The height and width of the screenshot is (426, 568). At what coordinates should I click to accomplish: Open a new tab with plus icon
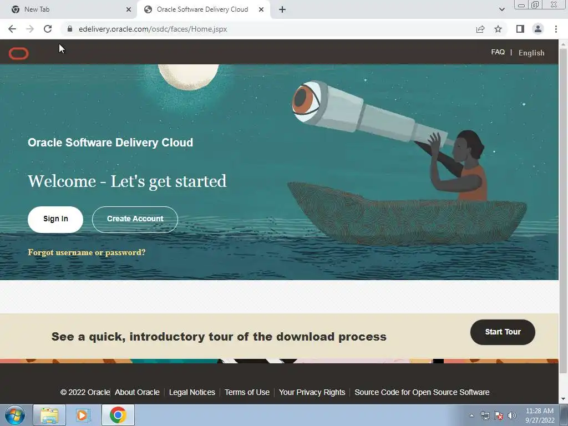coord(282,9)
